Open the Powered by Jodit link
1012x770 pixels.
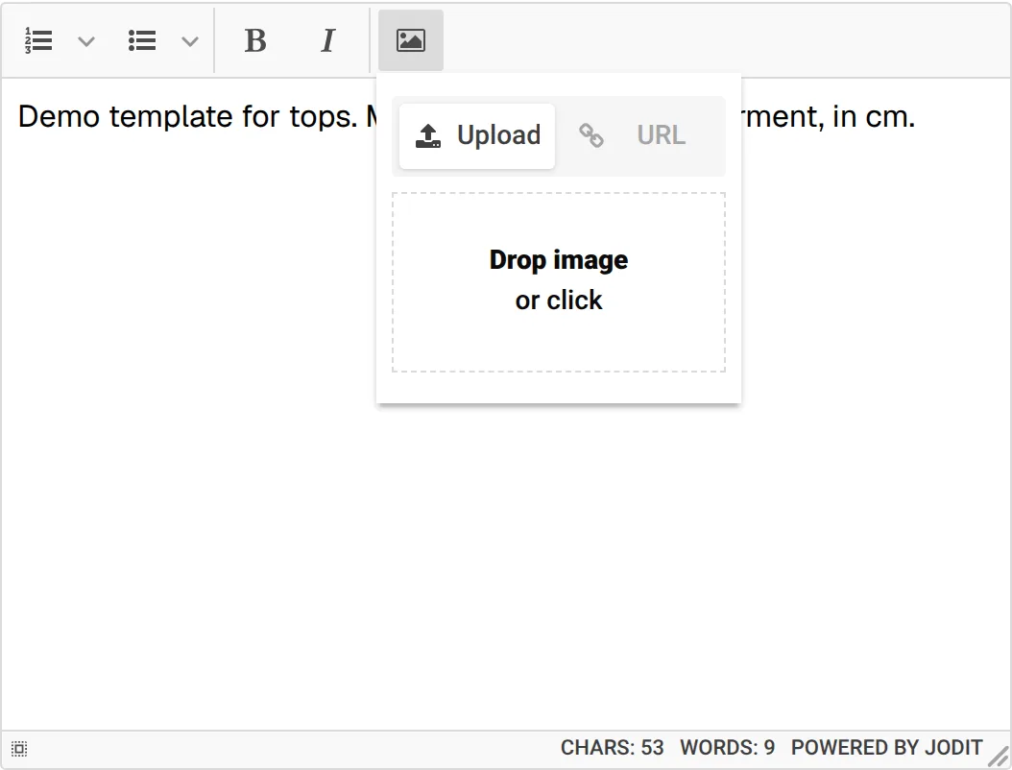tap(887, 747)
